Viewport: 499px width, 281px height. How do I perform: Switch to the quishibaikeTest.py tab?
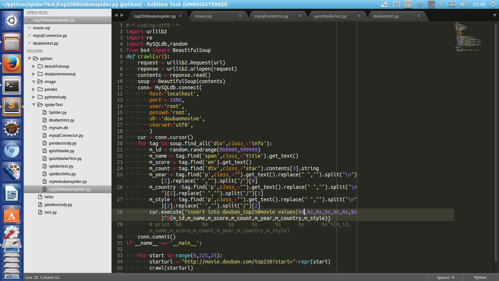[330, 16]
